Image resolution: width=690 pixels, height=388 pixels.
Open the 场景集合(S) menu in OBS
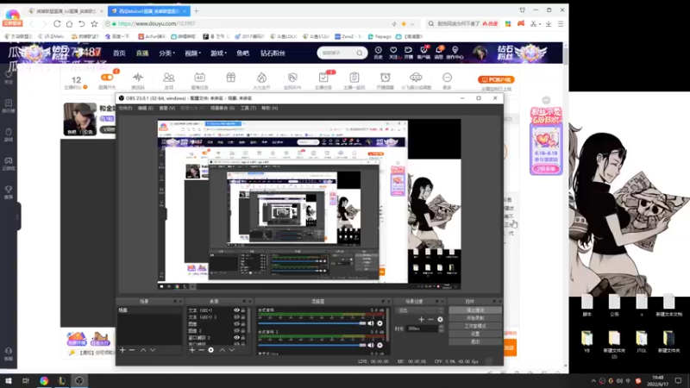point(223,109)
